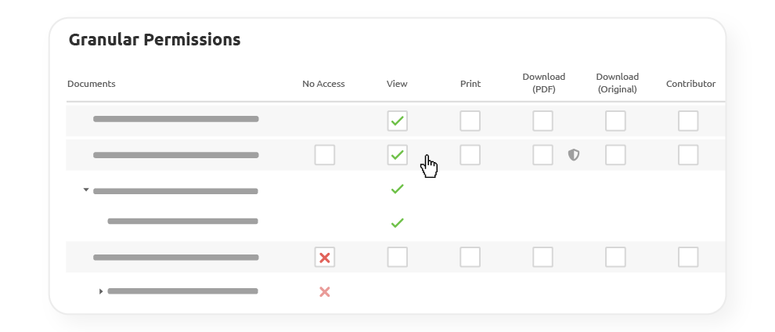
Task: Uncheck the red X No Access box in the fifth row
Action: pyautogui.click(x=325, y=258)
